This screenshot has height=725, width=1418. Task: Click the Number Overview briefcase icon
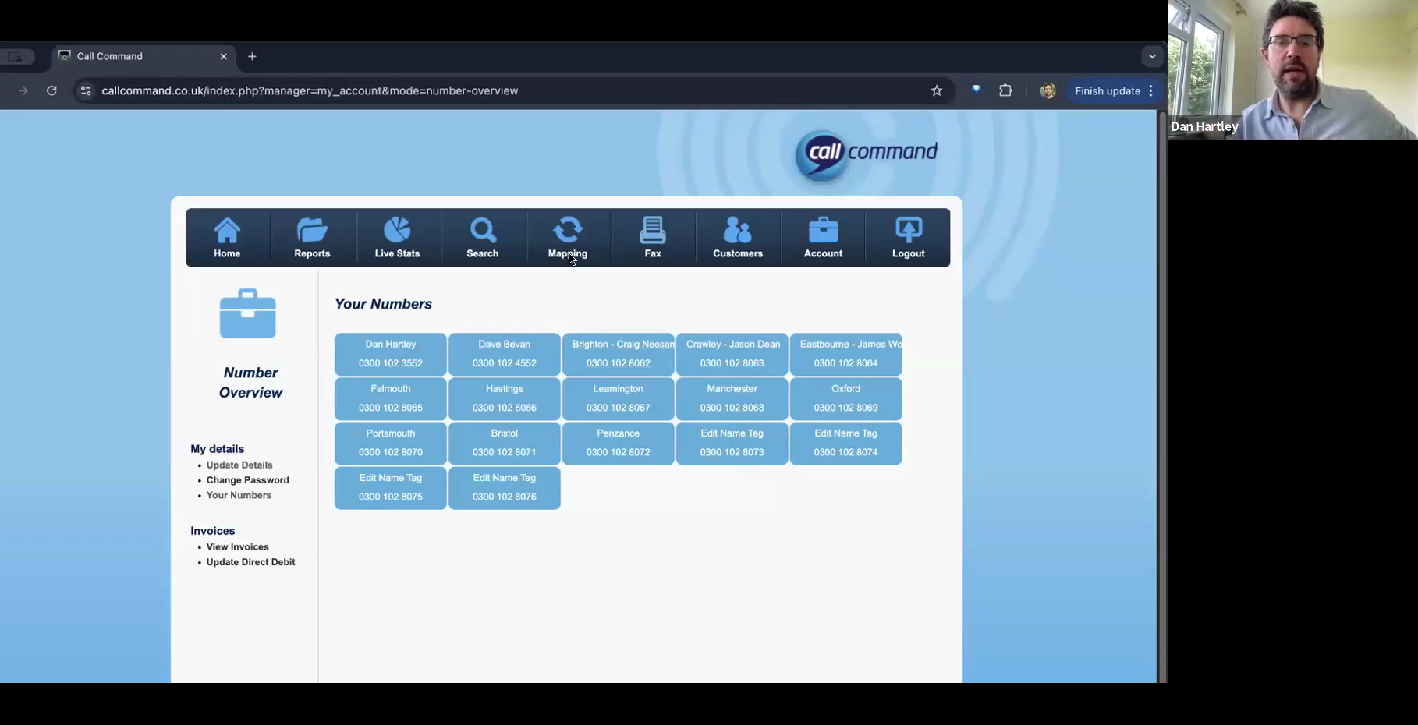[x=248, y=313]
